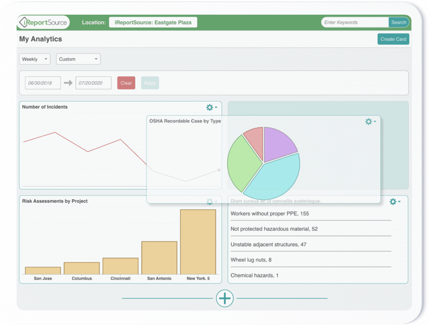Click the Cincinnati bar in the chart
Viewport: 429px width, 325px height.
121,266
